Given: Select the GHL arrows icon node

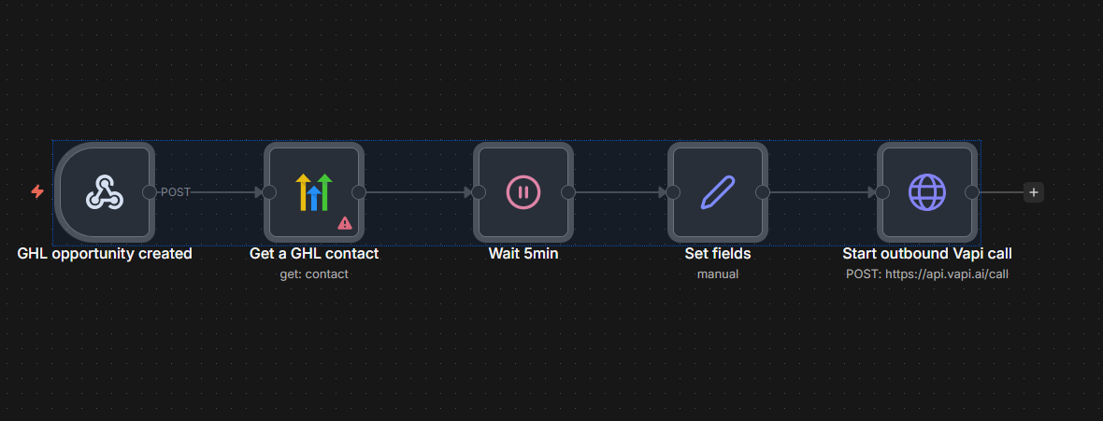Looking at the screenshot, I should coord(313,191).
